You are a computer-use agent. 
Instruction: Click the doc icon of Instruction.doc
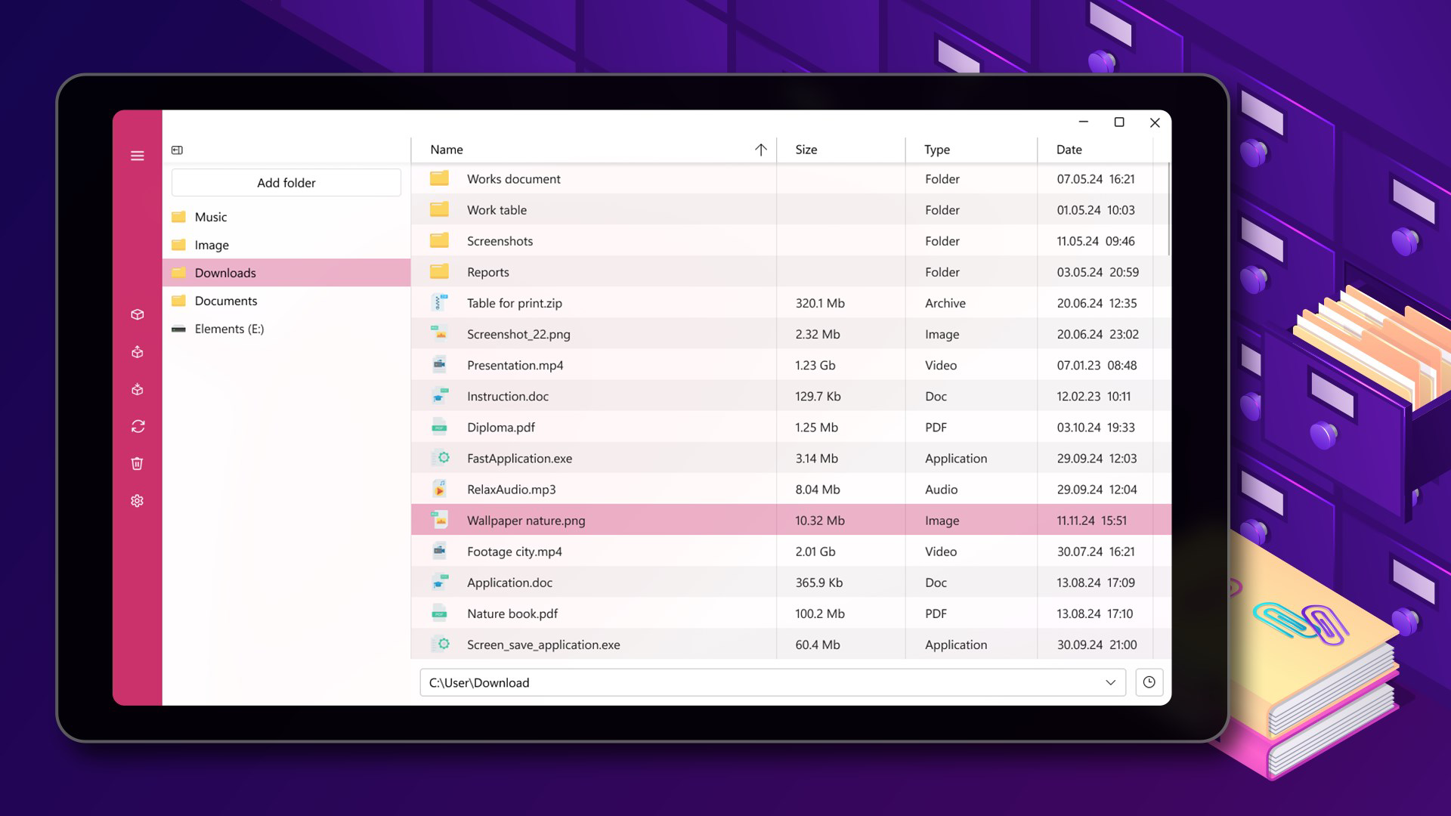click(x=439, y=395)
